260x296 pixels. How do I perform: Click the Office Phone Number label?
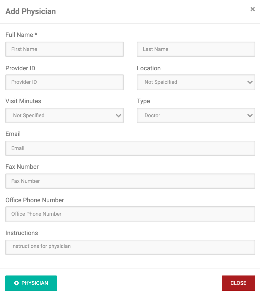coord(35,200)
